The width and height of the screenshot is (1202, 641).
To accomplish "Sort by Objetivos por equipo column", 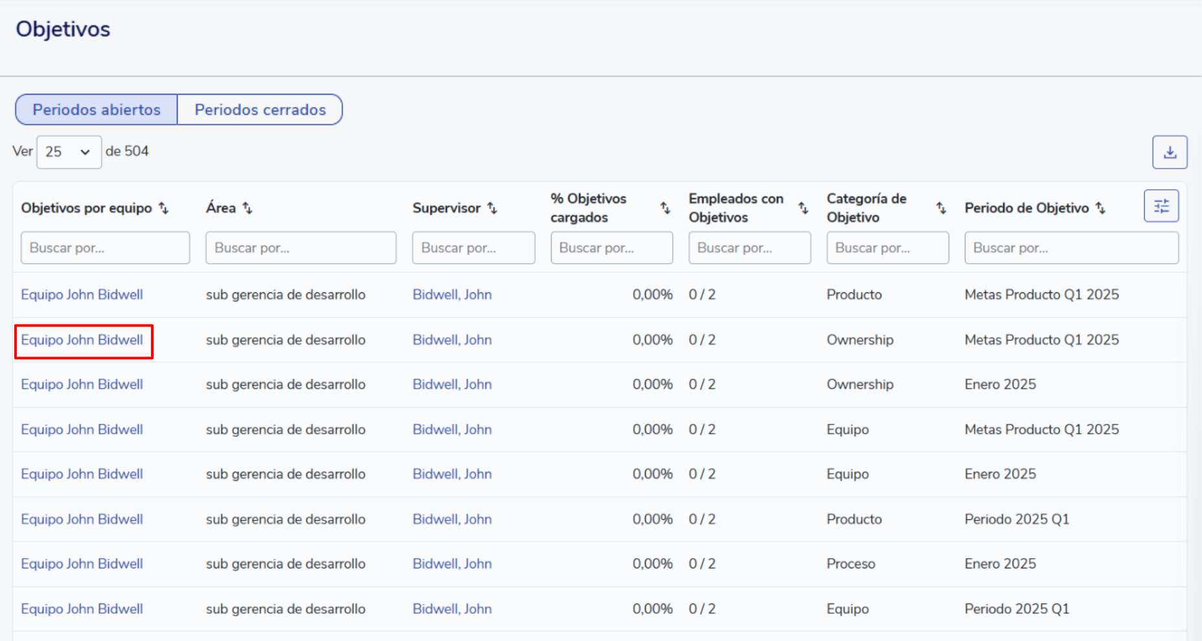I will coord(164,208).
